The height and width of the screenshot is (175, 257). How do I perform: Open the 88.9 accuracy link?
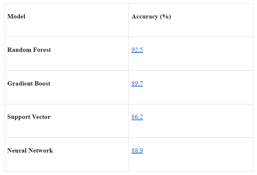[137, 151]
